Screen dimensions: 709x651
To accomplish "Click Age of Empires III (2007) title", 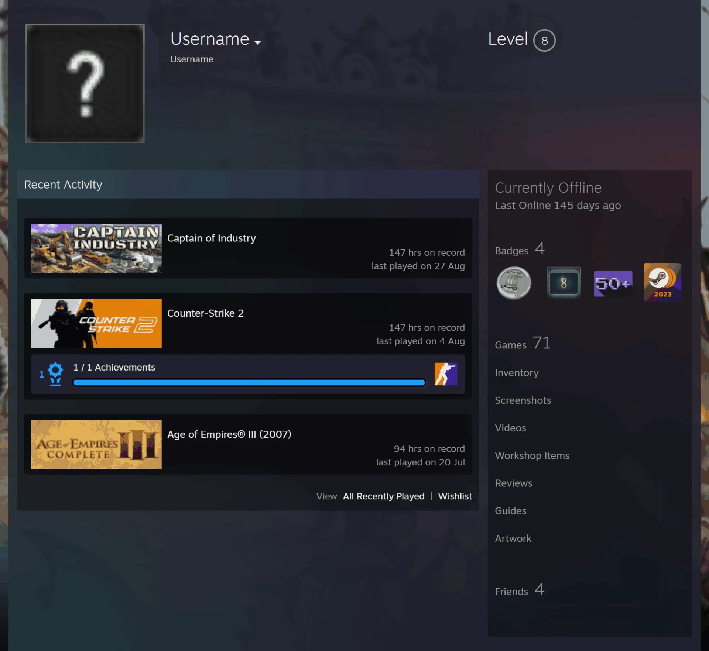I will [x=229, y=434].
